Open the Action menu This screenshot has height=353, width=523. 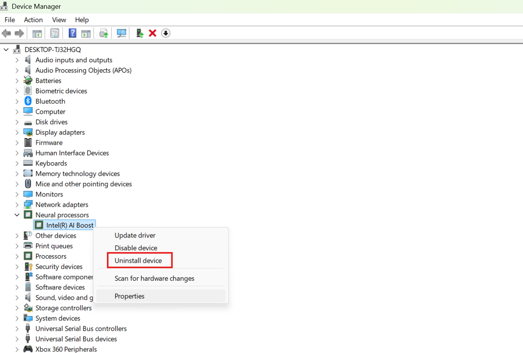(33, 20)
